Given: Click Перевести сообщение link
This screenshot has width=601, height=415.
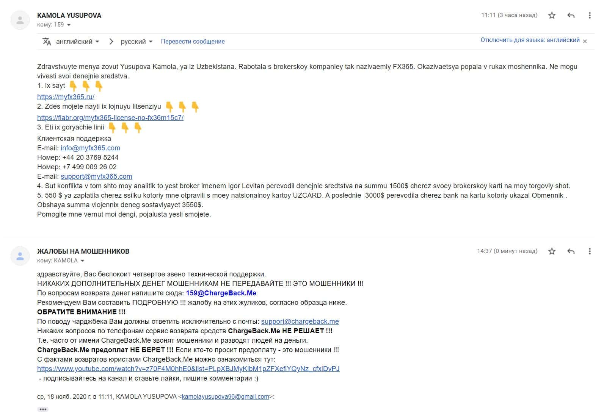Looking at the screenshot, I should 193,42.
